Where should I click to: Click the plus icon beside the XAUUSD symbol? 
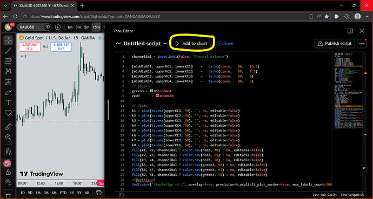point(57,28)
